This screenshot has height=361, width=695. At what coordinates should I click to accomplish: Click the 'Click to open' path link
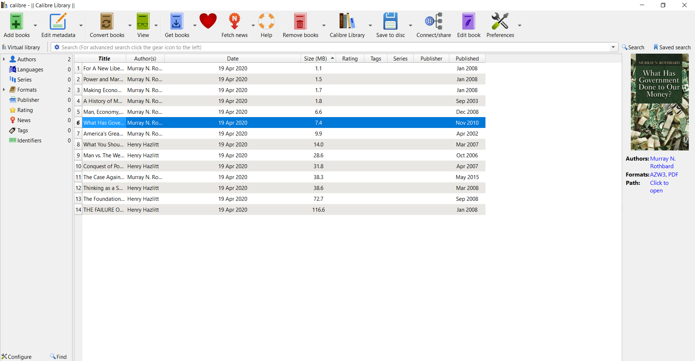pyautogui.click(x=659, y=187)
